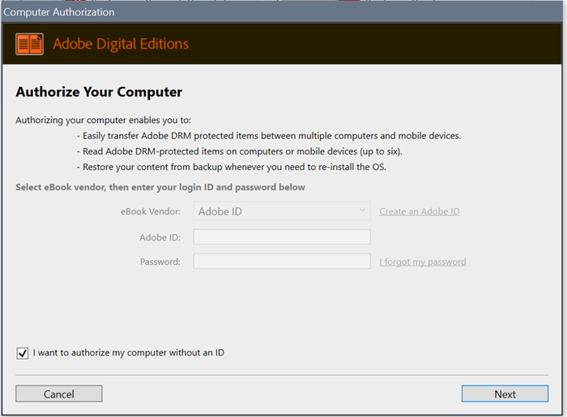Viewport: 567px width, 417px height.
Task: Click the eBook Vendor field label
Action: [x=151, y=211]
